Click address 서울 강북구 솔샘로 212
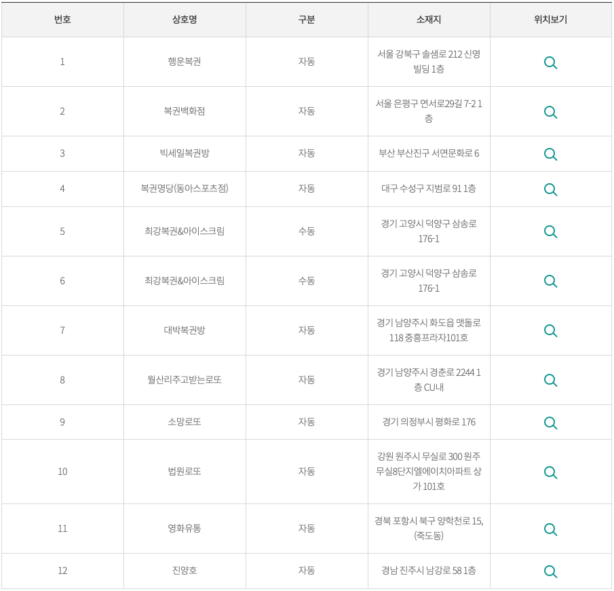The height and width of the screenshot is (591, 614). tap(429, 62)
